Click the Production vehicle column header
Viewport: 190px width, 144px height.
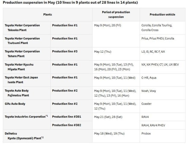coord(163,15)
